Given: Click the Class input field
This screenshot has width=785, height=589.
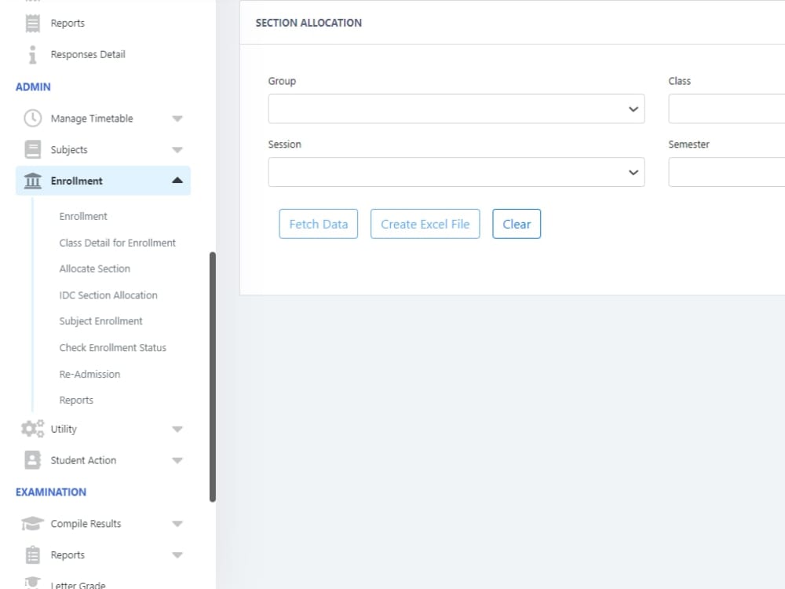Looking at the screenshot, I should pos(730,108).
